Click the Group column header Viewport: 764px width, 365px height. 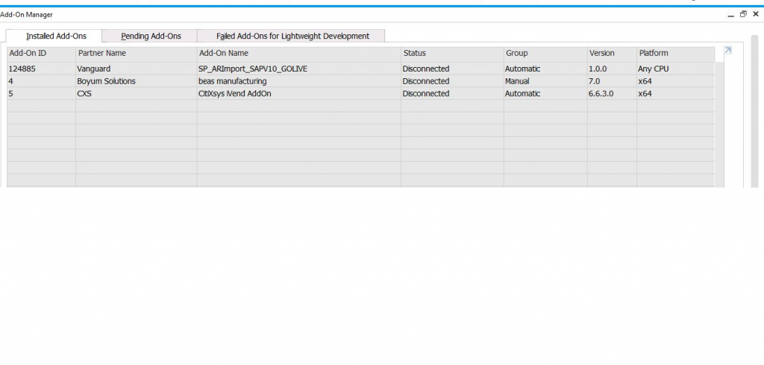(545, 54)
